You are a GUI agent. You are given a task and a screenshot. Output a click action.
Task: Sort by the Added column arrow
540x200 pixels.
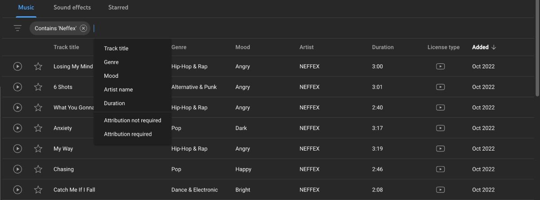point(494,47)
